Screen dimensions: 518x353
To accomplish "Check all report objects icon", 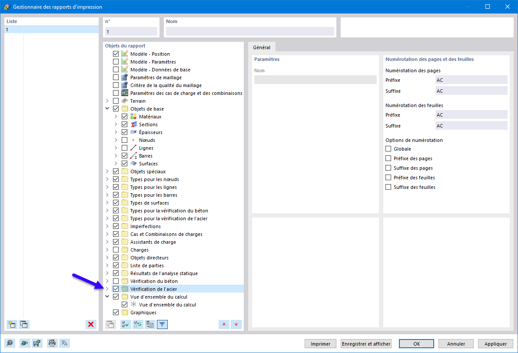I will pyautogui.click(x=126, y=325).
